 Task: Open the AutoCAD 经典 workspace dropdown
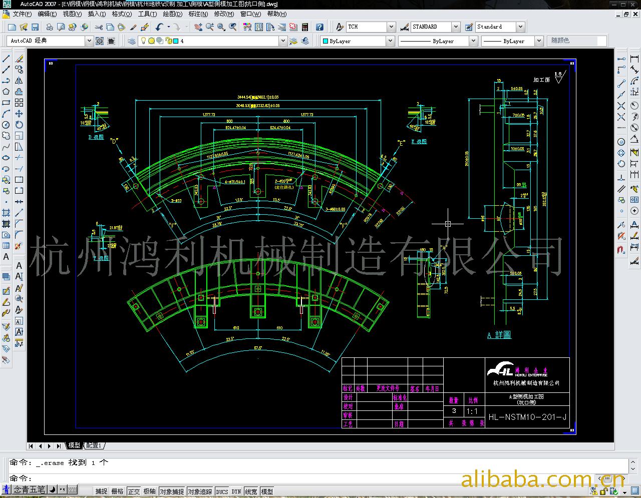pyautogui.click(x=89, y=41)
